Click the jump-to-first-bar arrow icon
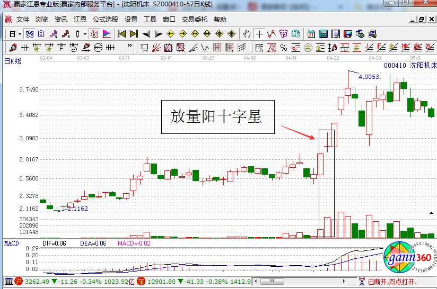 tap(121, 34)
